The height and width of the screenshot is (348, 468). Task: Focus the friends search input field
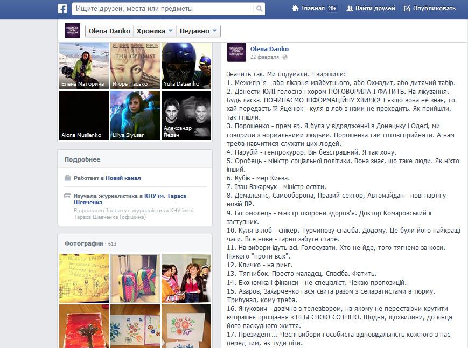[164, 9]
